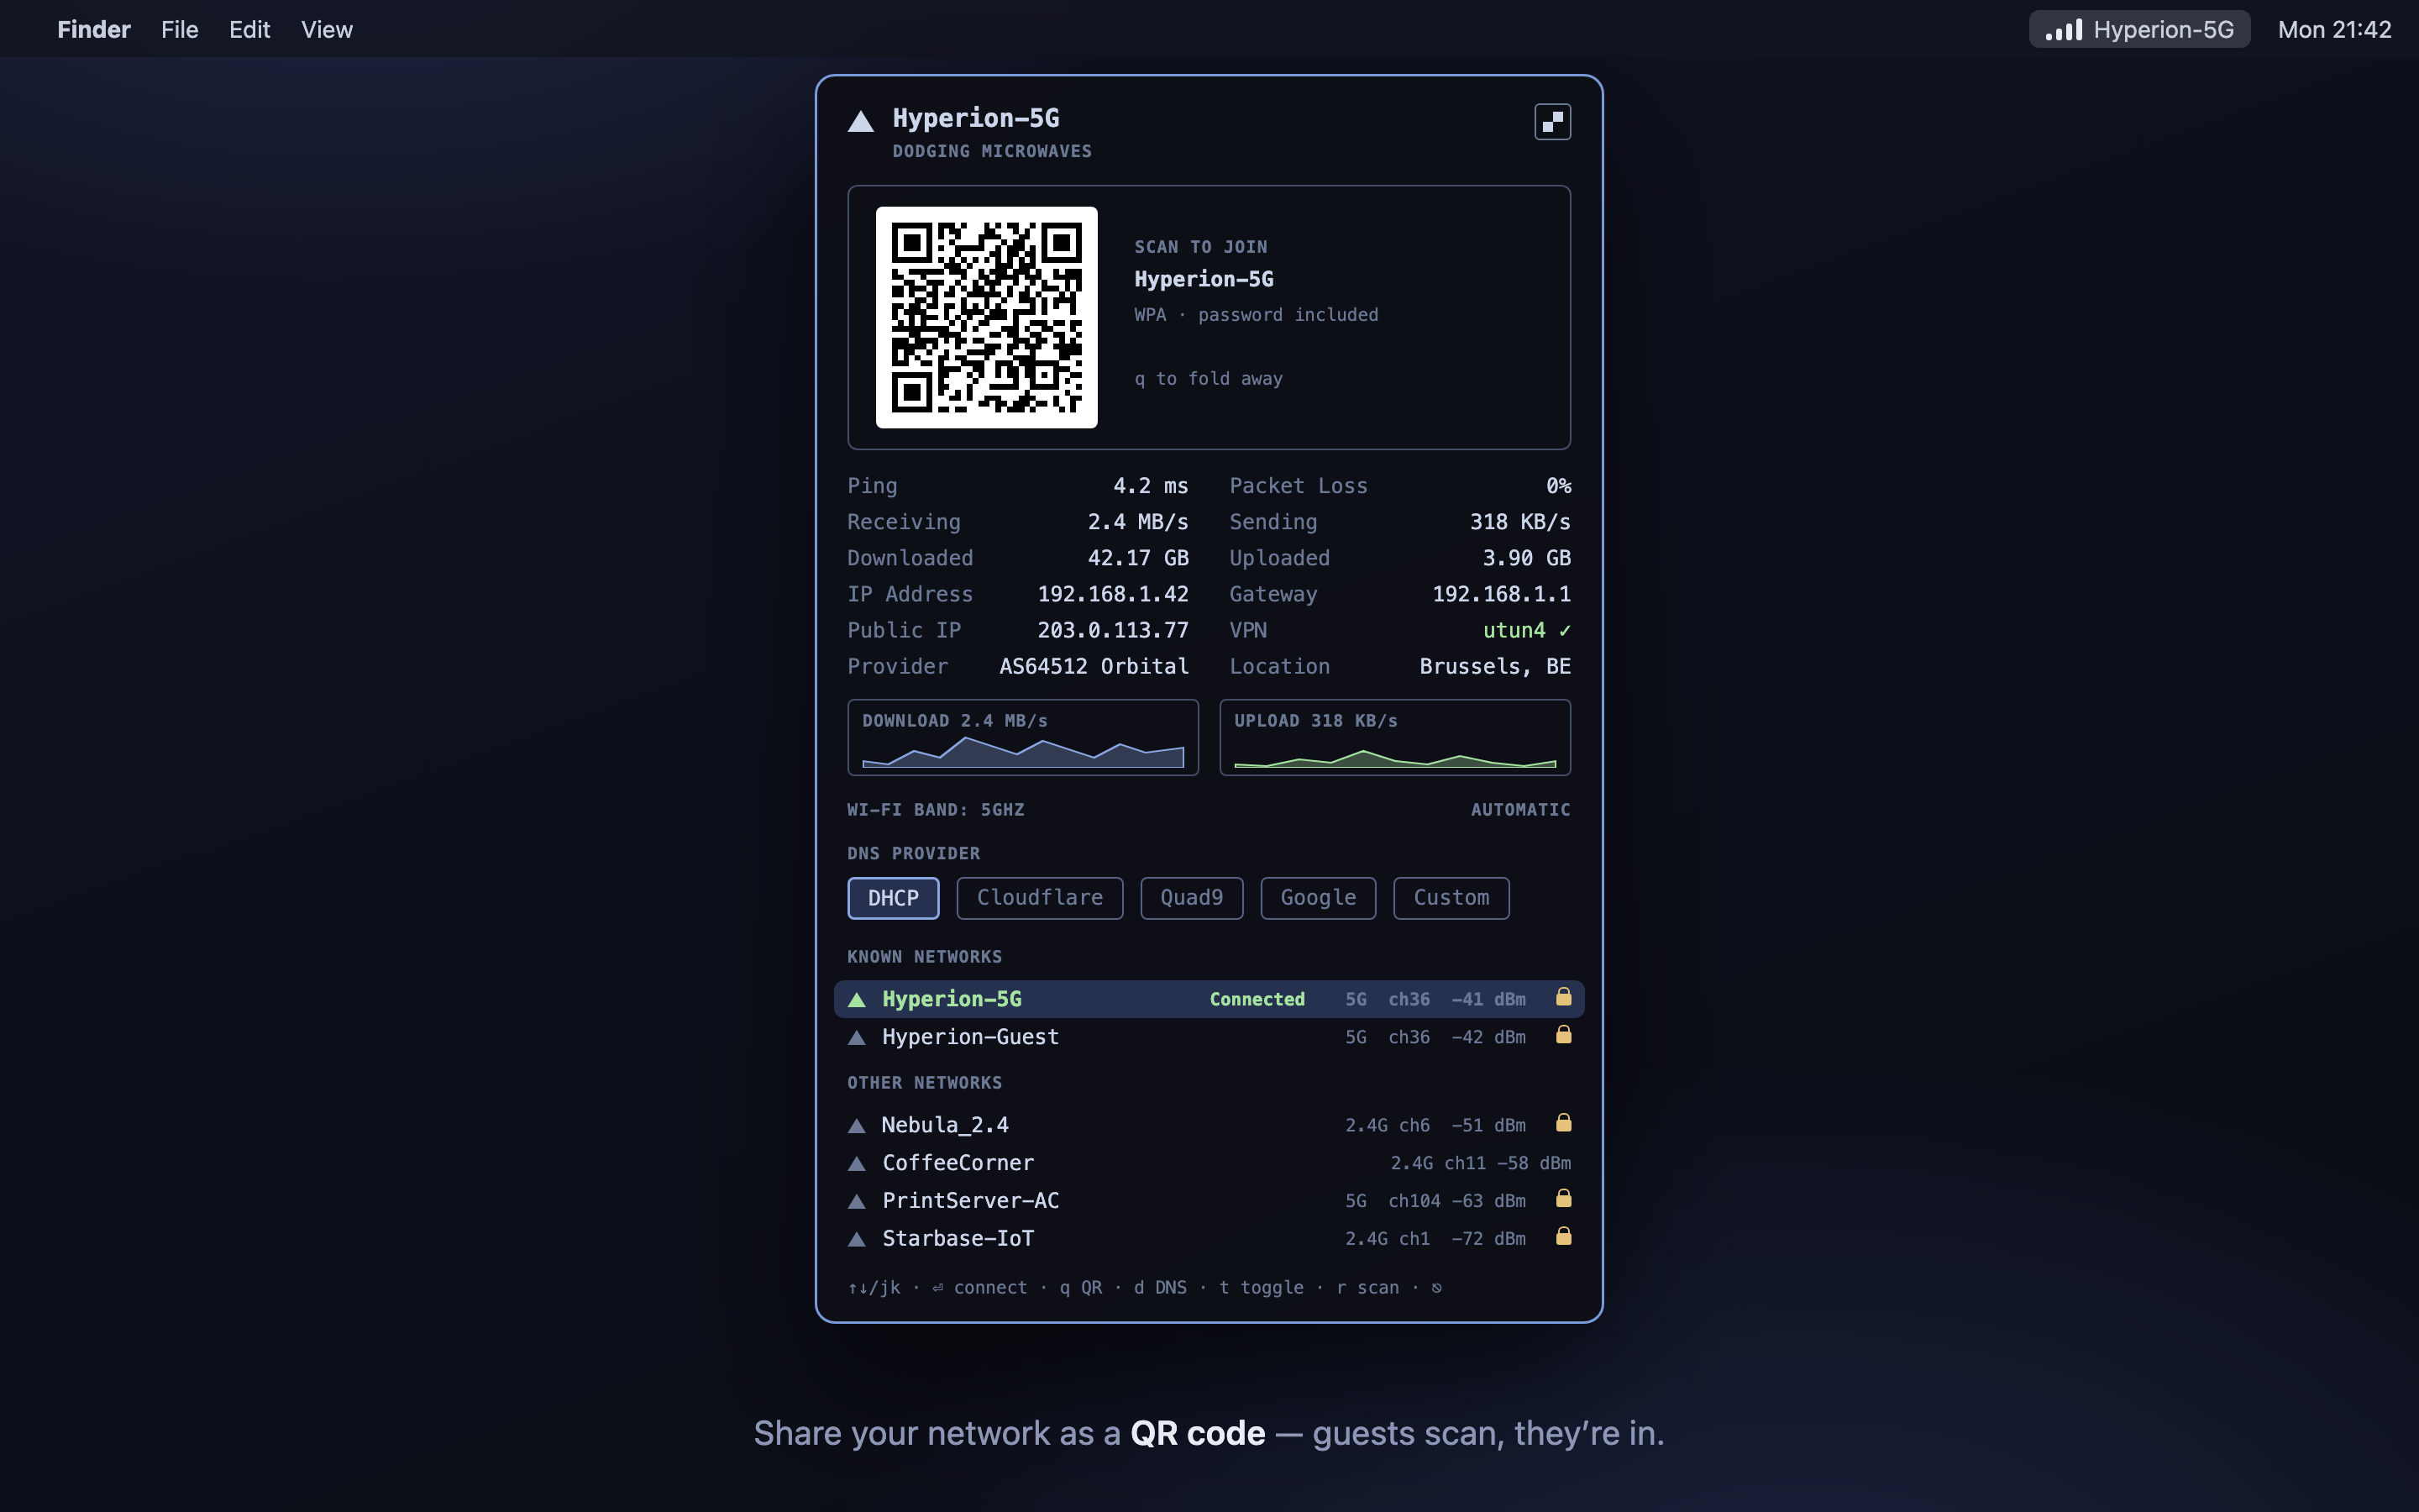Click the -41 dBm signal value
The width and height of the screenshot is (2419, 1512).
(x=1488, y=1000)
